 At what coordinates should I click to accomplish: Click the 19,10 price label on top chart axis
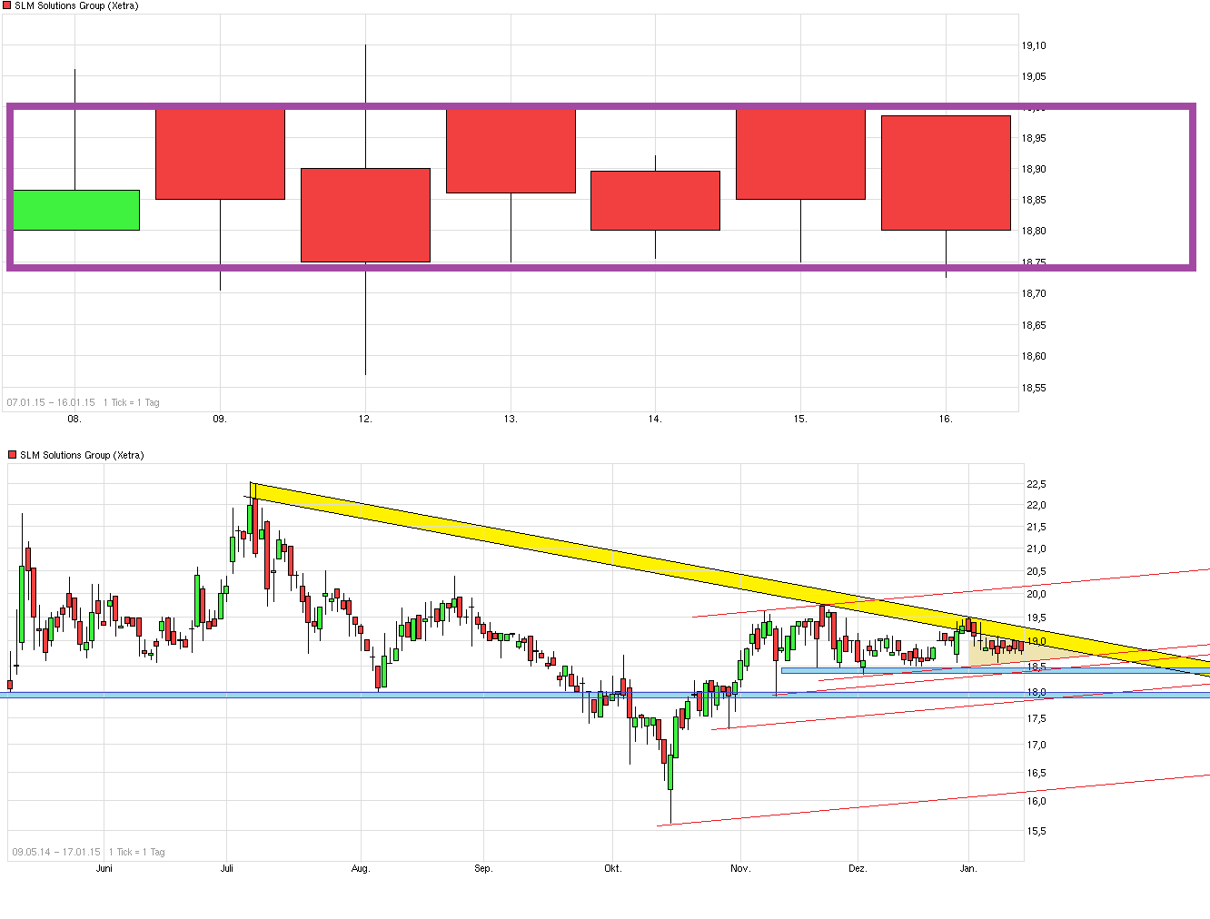[x=1034, y=45]
